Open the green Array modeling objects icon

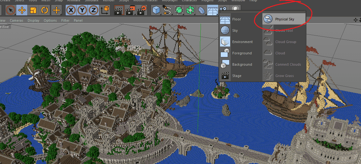pyautogui.click(x=190, y=10)
